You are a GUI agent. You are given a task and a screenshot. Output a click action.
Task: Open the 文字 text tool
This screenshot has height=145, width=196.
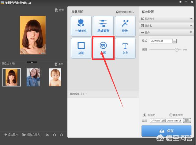point(125,48)
